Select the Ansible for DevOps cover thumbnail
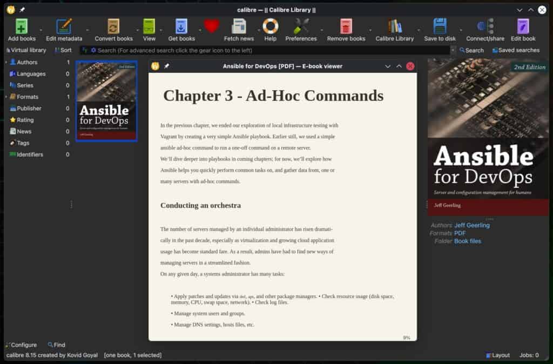Image resolution: width=553 pixels, height=364 pixels. coord(106,101)
